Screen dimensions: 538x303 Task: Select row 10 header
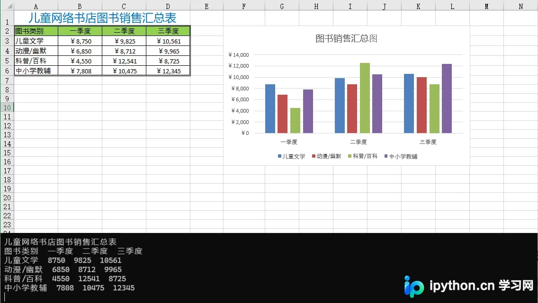click(x=7, y=107)
